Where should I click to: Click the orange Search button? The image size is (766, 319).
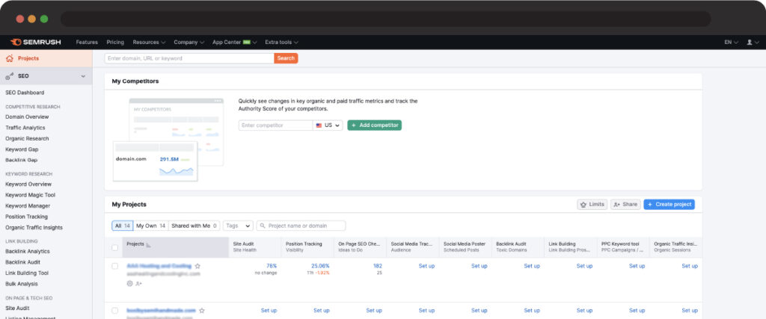click(x=286, y=58)
